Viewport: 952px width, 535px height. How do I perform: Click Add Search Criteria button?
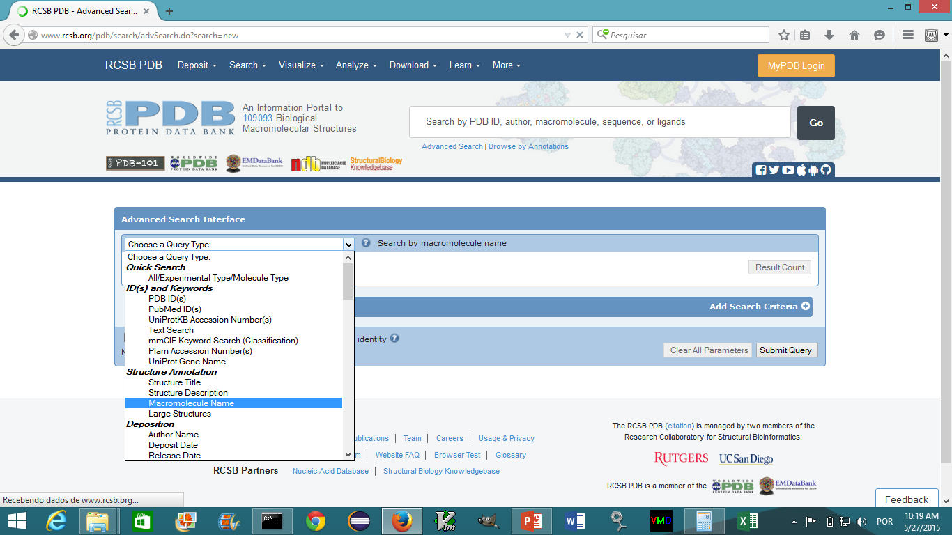(x=760, y=307)
